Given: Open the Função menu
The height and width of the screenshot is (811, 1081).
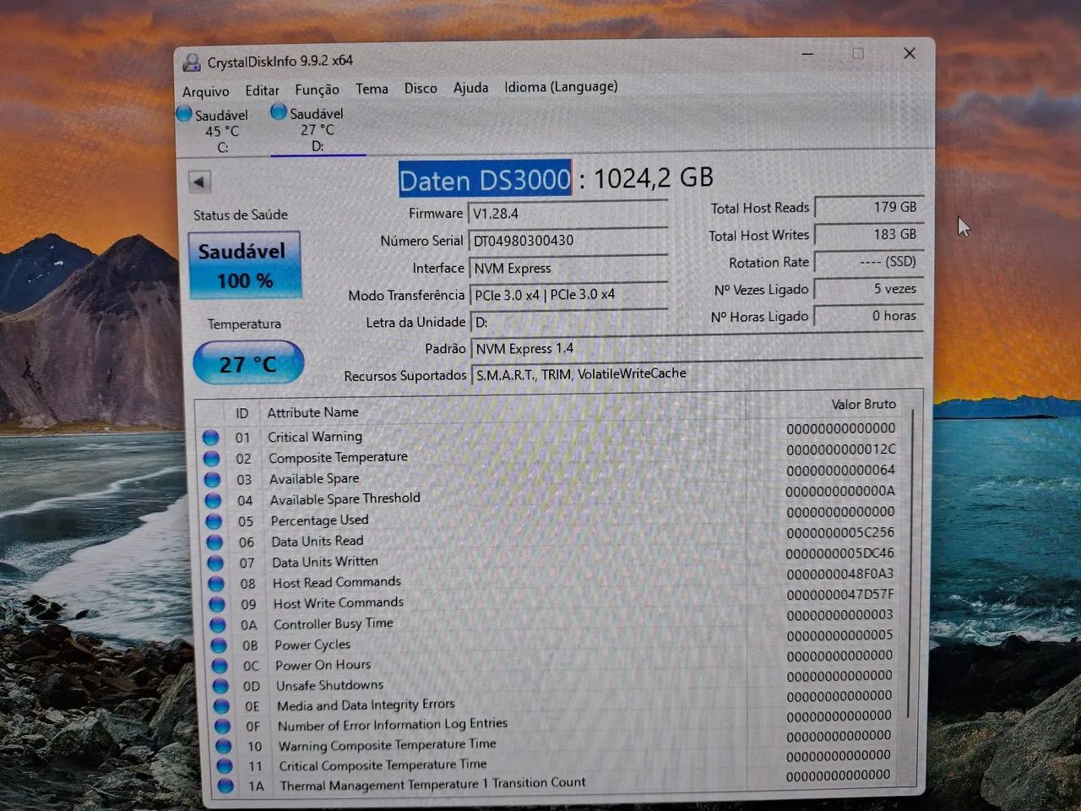Looking at the screenshot, I should (x=317, y=90).
